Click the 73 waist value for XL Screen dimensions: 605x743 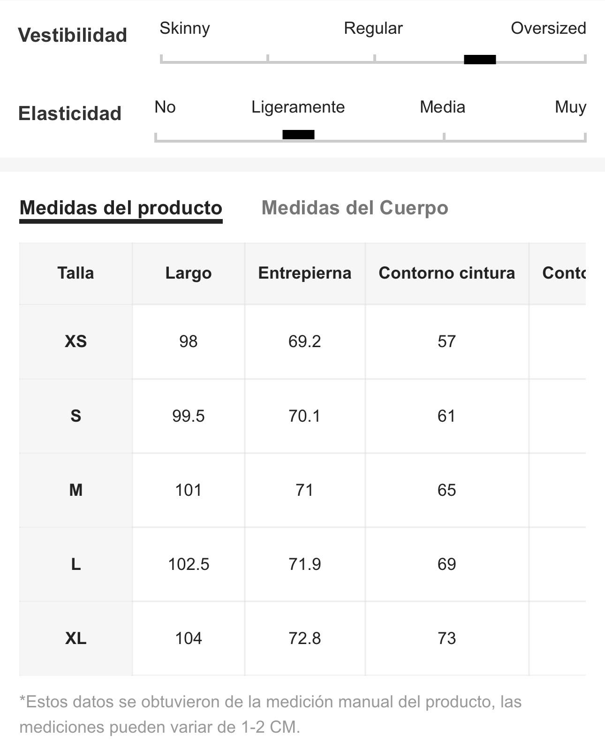click(x=447, y=638)
